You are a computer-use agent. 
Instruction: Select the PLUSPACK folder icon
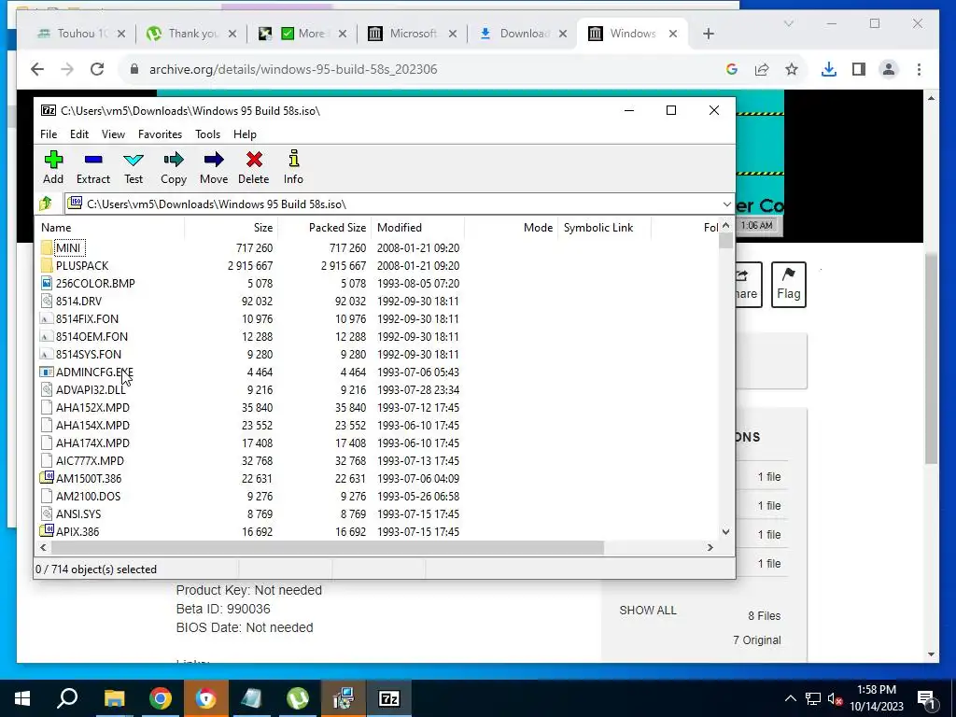click(x=47, y=266)
